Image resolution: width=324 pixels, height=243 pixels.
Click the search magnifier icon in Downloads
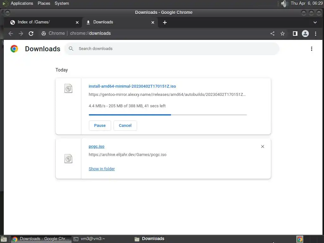pos(71,48)
